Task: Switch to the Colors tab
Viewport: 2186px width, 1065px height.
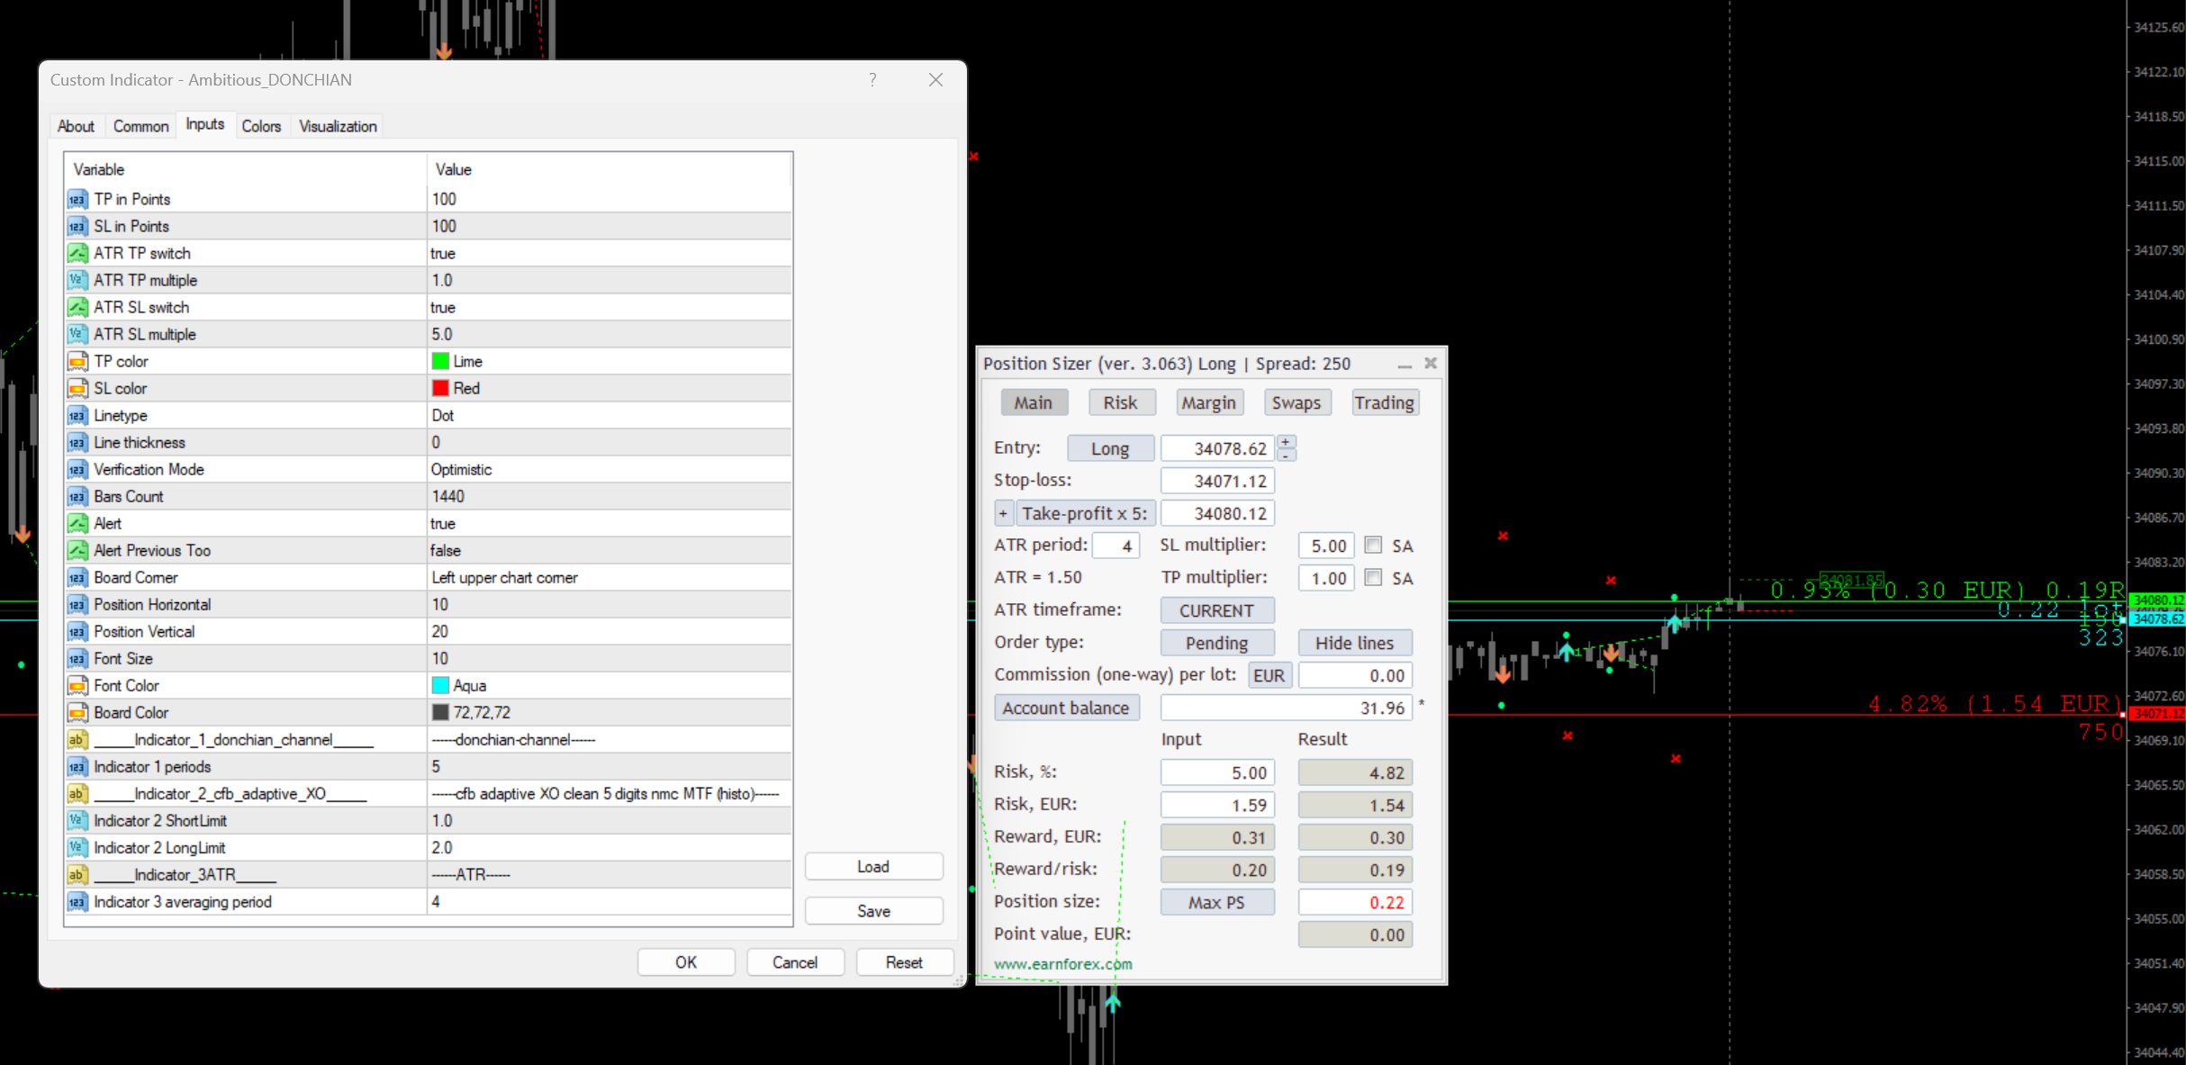Action: [261, 126]
